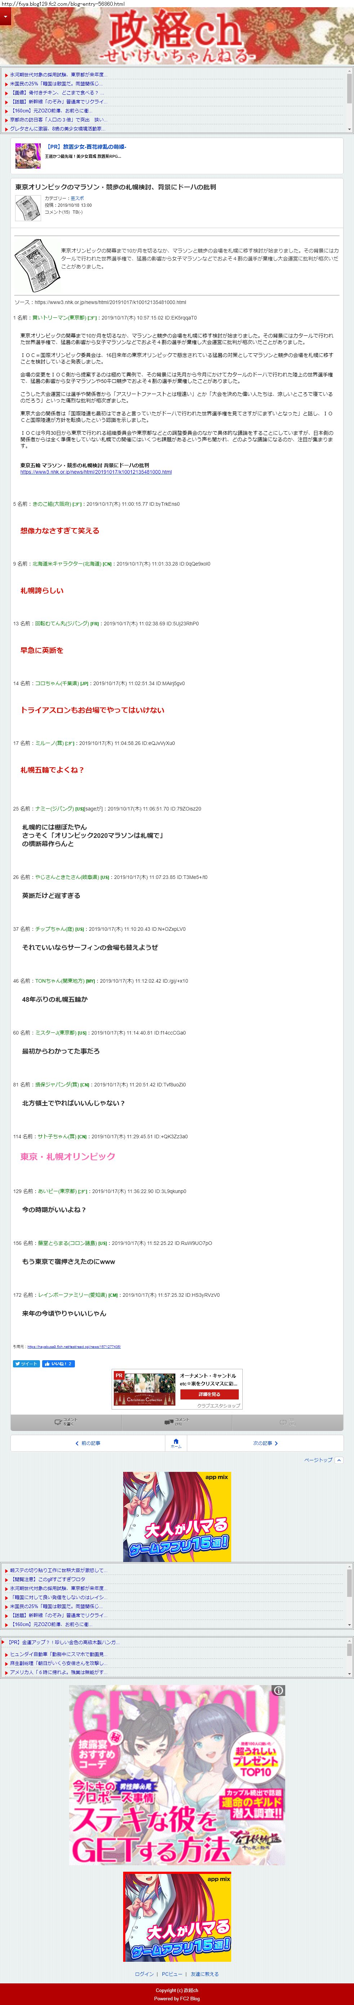Screen dimensions: 354x2005
Task: Click the ホーム home icon
Action: 176,1443
